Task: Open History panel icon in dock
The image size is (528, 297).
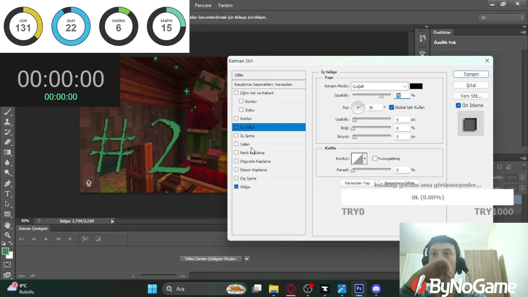Action: [x=422, y=38]
